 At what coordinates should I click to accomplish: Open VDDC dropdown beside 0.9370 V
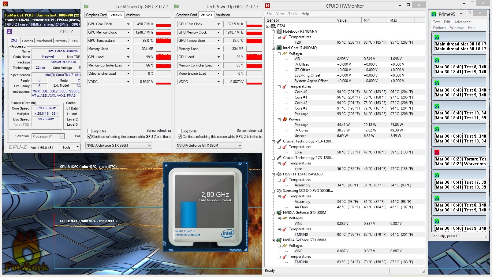tap(128, 82)
